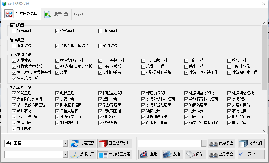Uncheck CFG灌注桩工程
Screen dimensions: 269x163
click(x=57, y=61)
